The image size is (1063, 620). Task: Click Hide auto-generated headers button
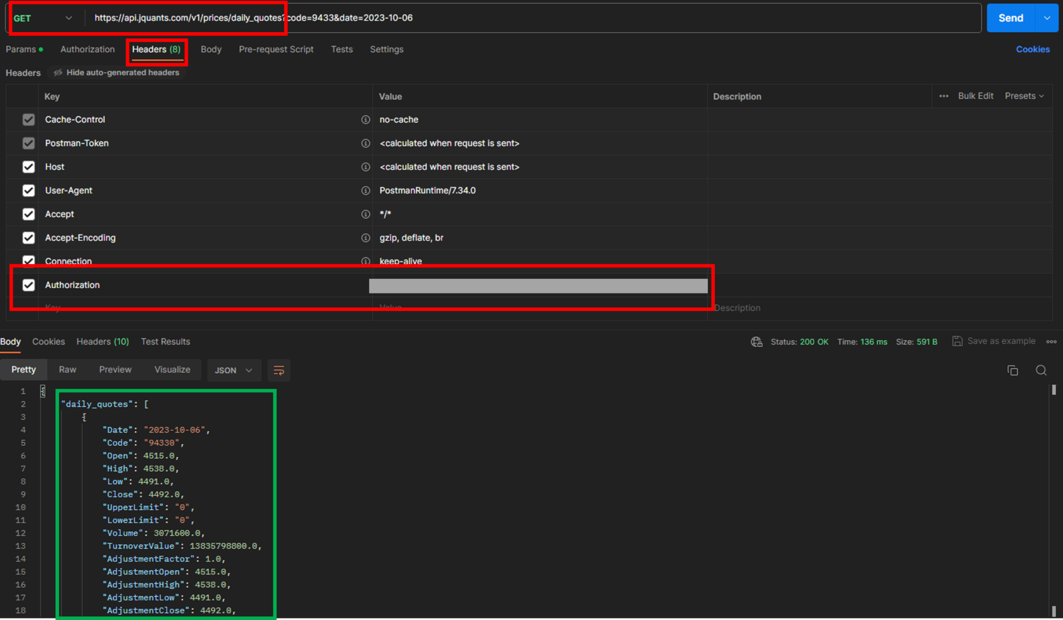(x=117, y=73)
